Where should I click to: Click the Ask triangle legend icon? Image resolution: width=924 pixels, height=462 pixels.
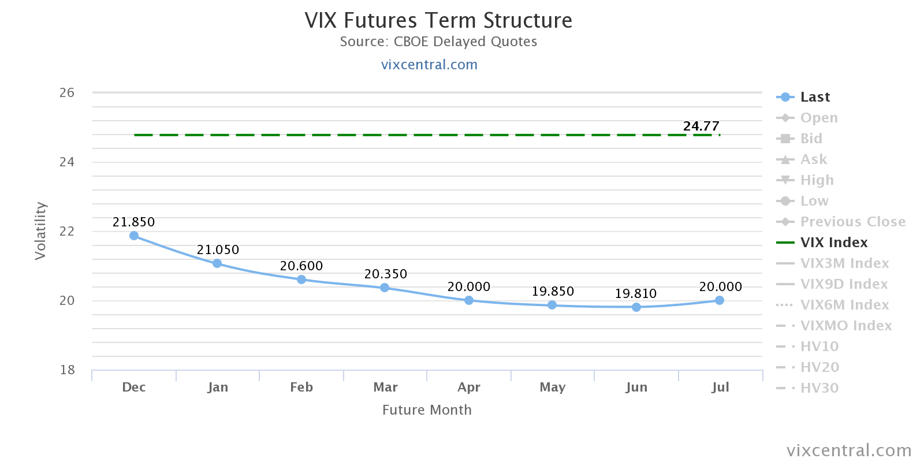coord(785,159)
